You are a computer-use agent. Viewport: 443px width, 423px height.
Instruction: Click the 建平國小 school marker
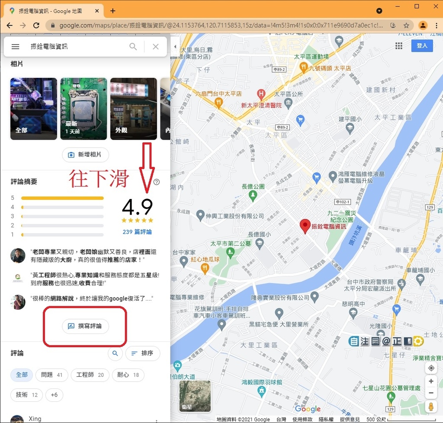(x=350, y=128)
